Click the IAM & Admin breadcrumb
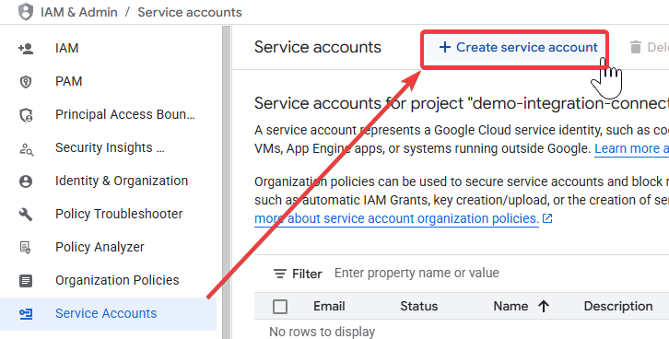The width and height of the screenshot is (669, 339). 79,12
